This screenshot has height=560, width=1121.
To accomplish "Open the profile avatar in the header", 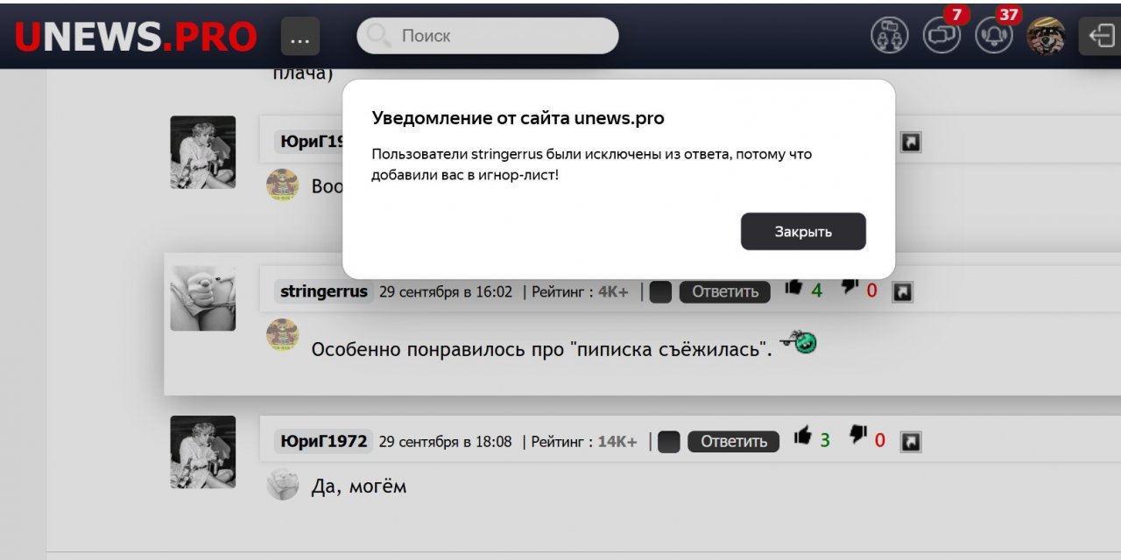I will [1047, 36].
